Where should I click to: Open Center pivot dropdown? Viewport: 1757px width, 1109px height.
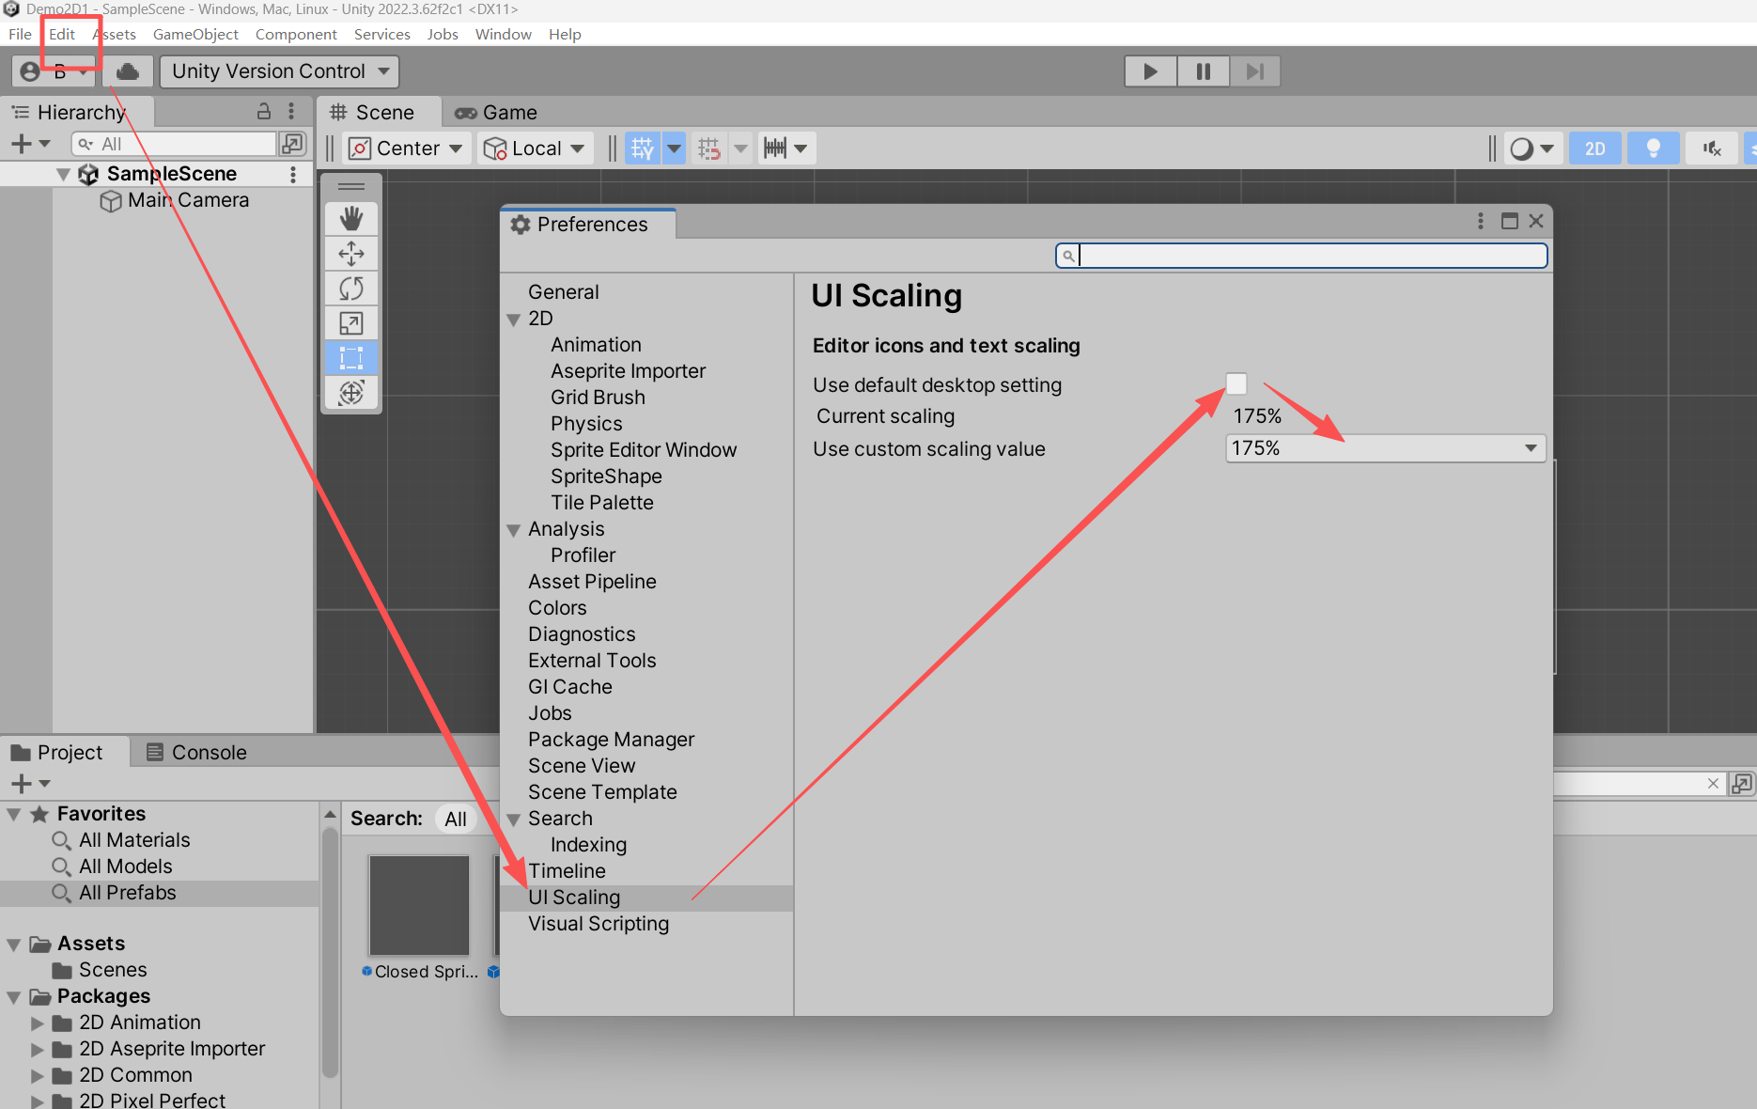pos(406,148)
